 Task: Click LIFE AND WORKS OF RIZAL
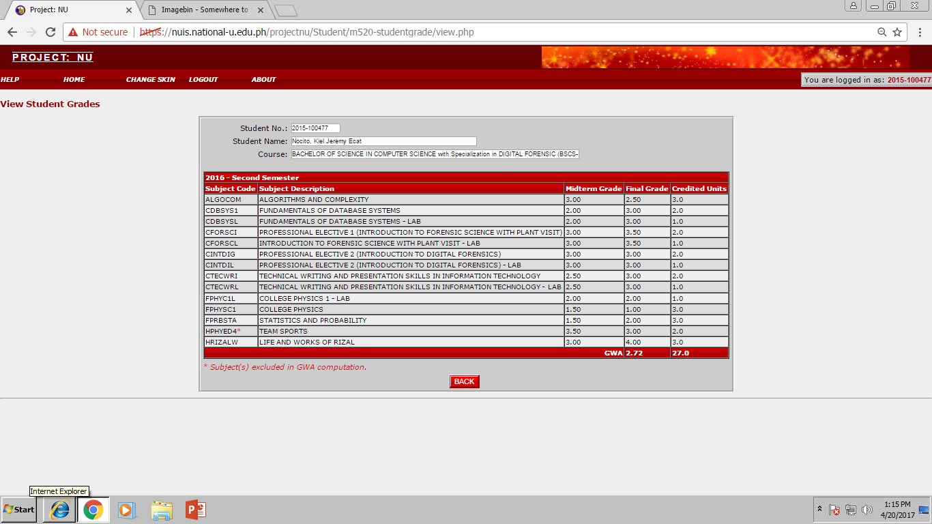point(307,342)
